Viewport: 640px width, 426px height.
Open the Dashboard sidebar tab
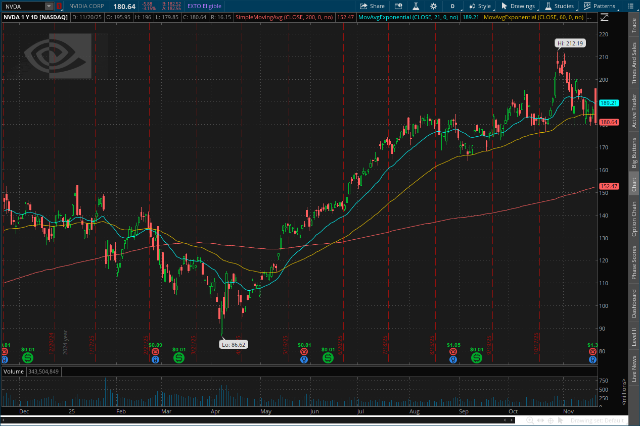click(633, 304)
